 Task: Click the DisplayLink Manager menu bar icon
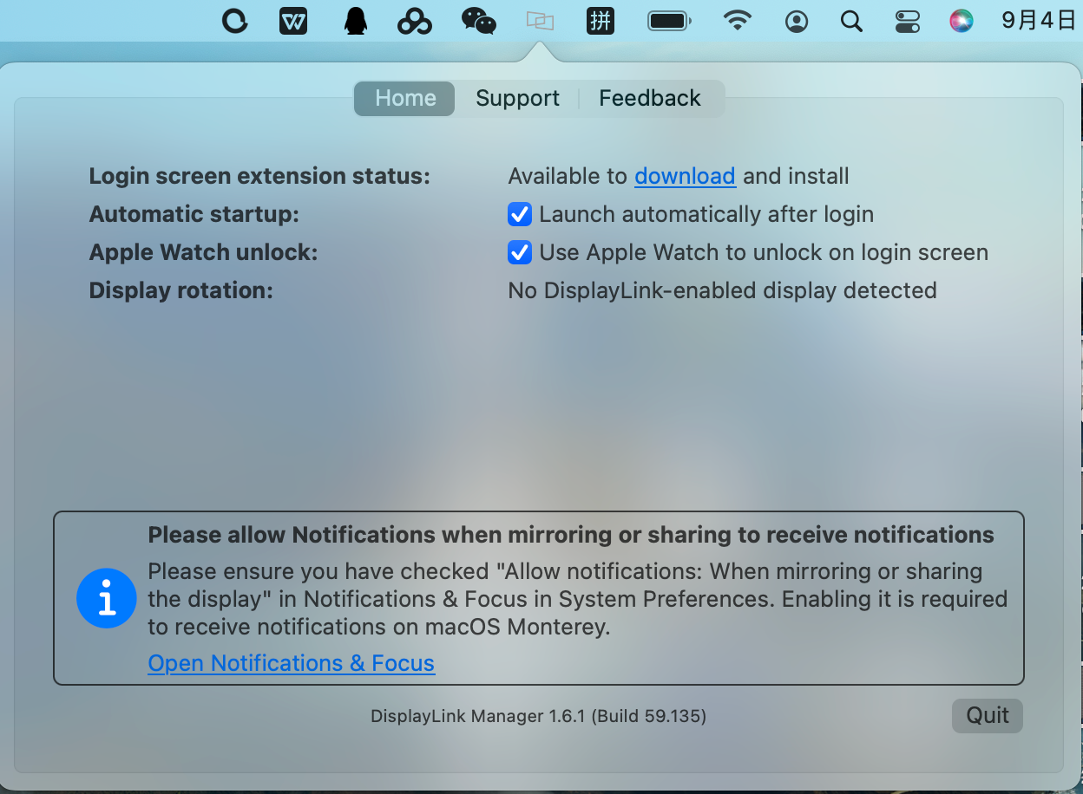tap(540, 21)
